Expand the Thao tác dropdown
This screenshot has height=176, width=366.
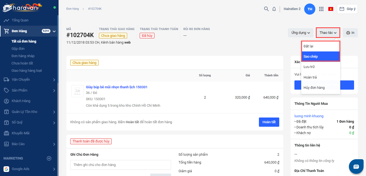click(x=328, y=33)
